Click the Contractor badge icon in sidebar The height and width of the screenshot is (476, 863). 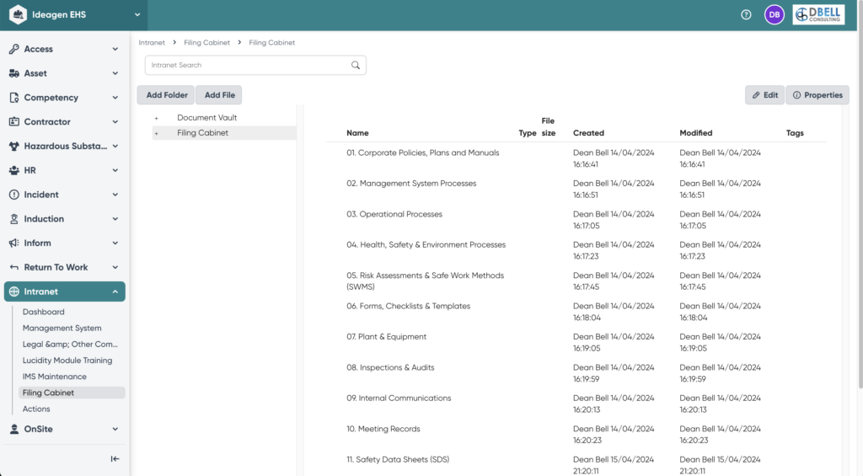(13, 121)
